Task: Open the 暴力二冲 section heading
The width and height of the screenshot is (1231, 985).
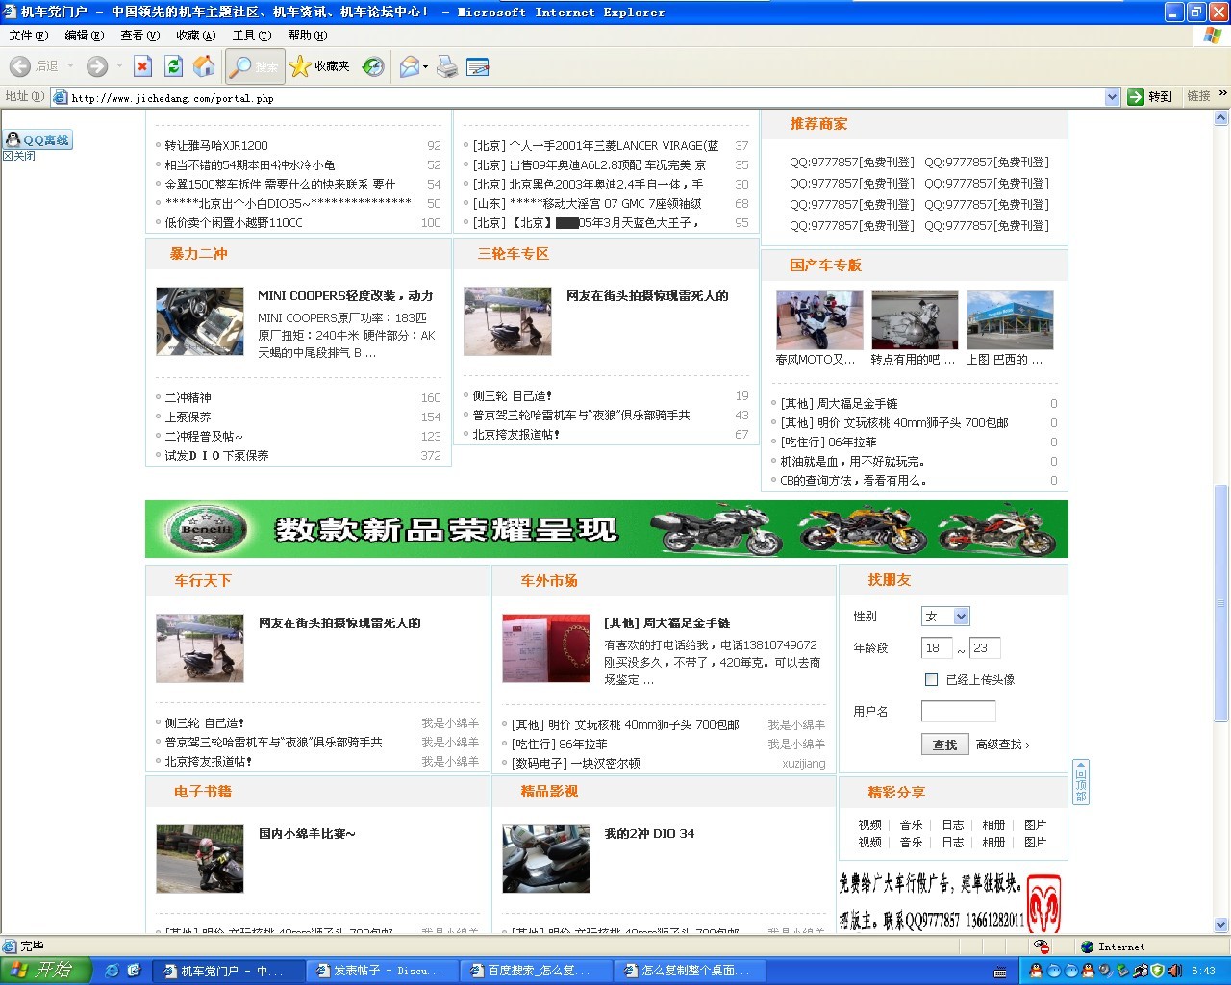Action: click(x=198, y=254)
